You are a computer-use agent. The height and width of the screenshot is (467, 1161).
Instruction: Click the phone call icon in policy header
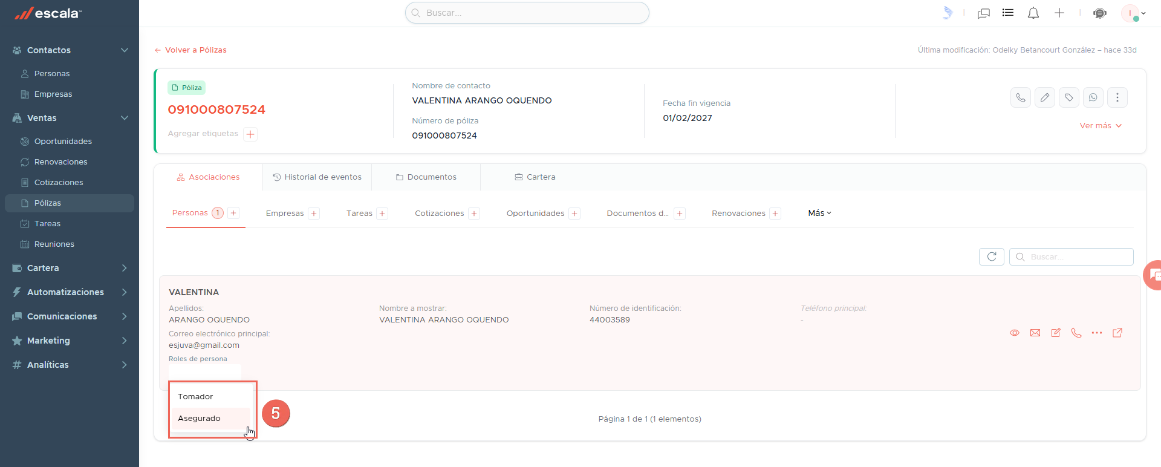tap(1021, 97)
